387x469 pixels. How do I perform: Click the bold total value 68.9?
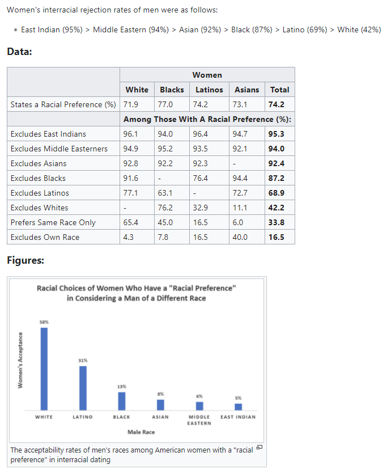pos(280,193)
